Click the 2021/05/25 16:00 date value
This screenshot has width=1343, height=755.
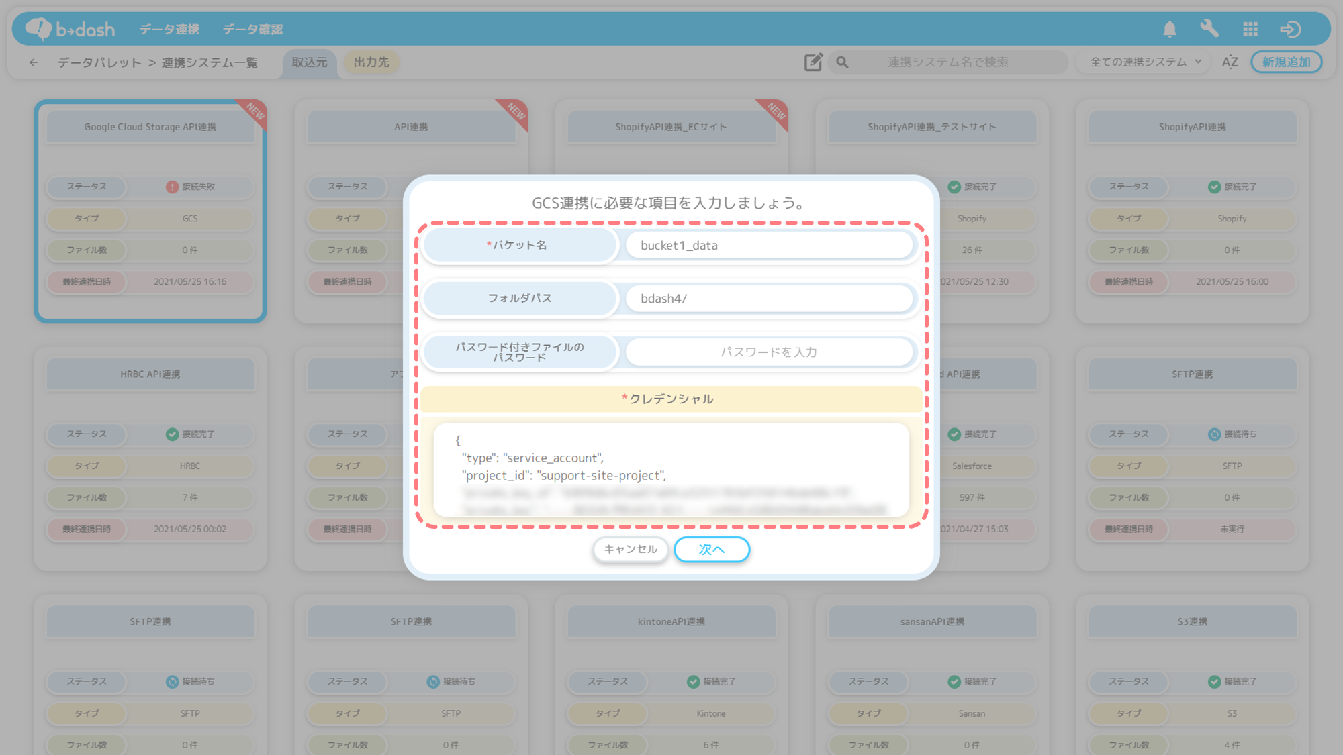(1232, 282)
